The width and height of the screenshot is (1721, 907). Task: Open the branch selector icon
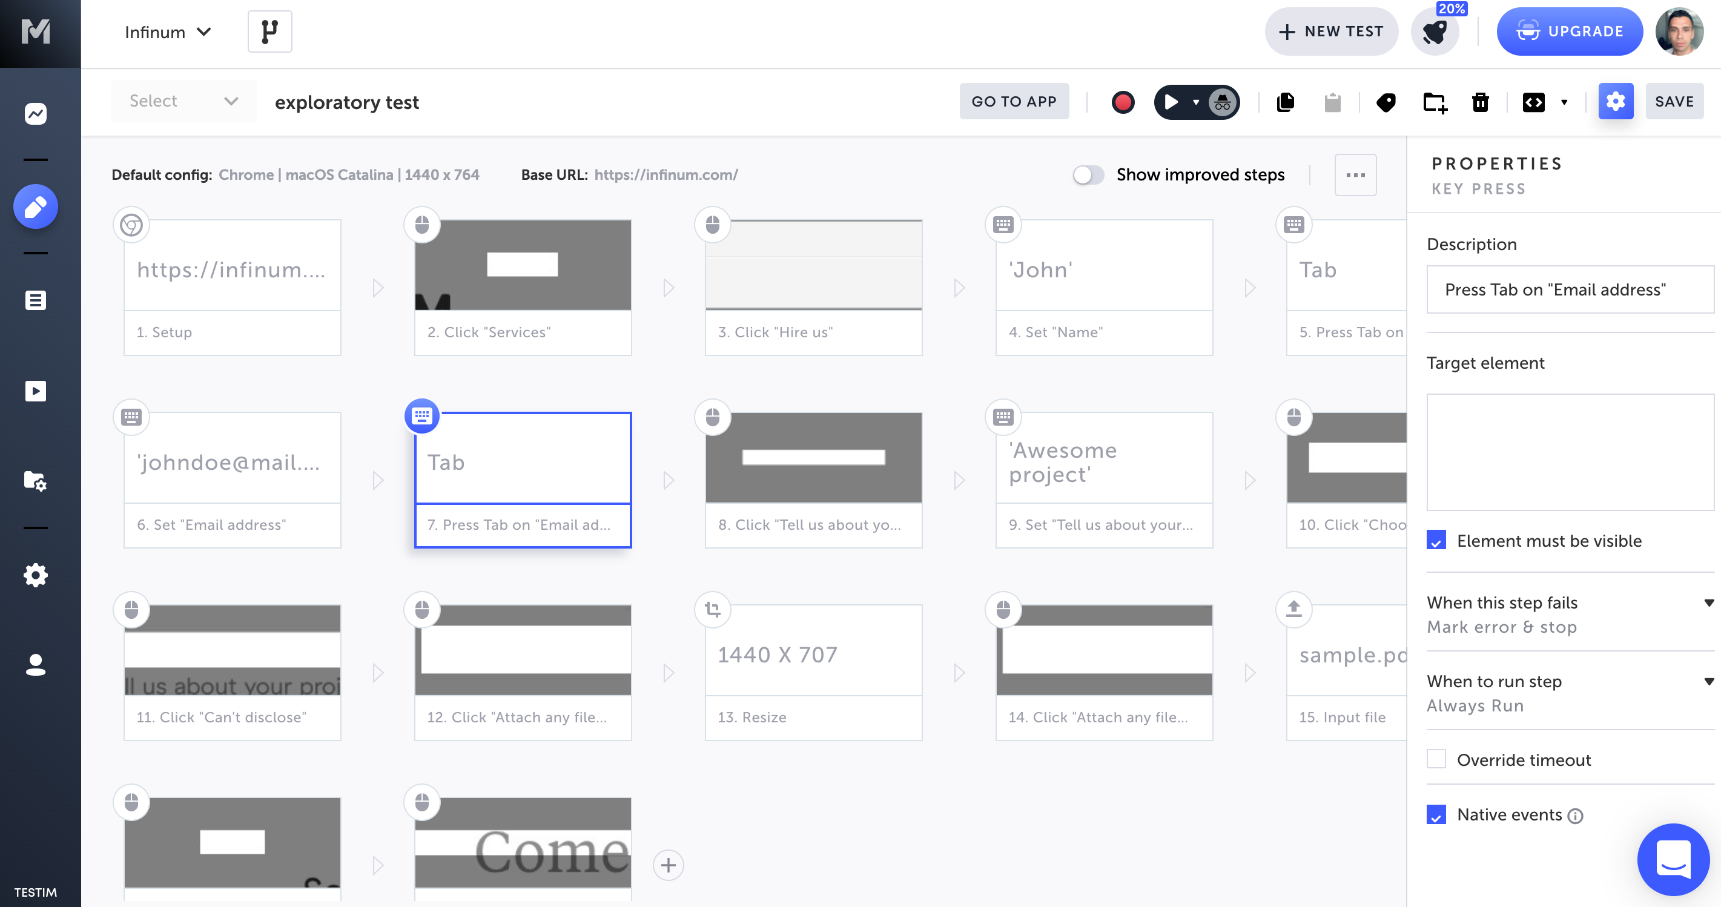(269, 31)
